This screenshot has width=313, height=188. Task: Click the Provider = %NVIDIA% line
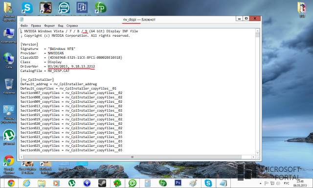click(42, 53)
